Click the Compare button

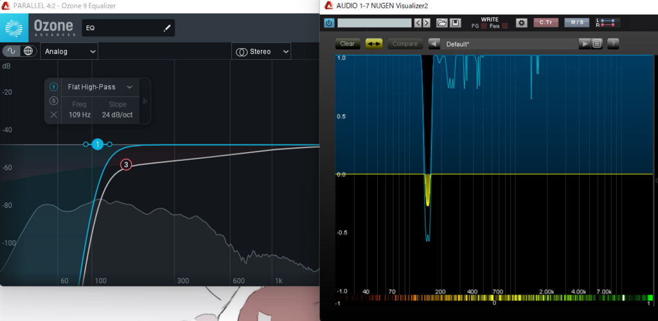[405, 44]
